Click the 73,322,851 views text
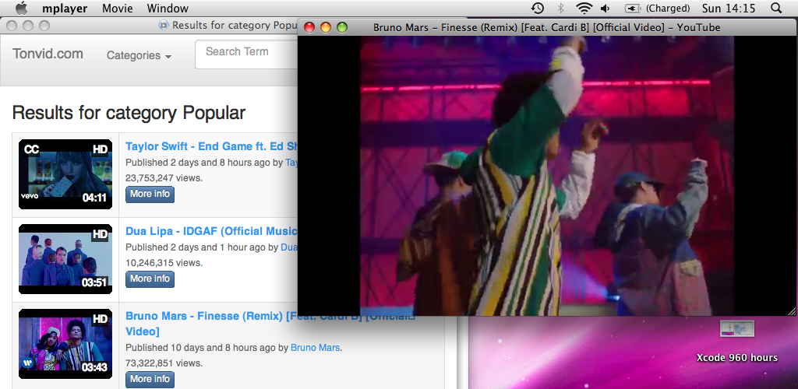 164,363
